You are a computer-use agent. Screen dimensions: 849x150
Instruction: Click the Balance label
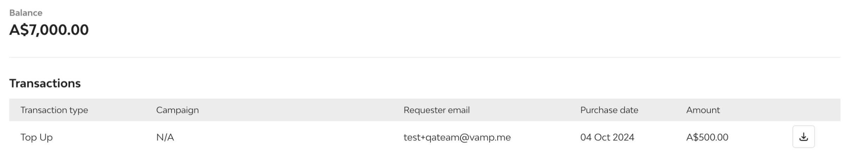26,13
